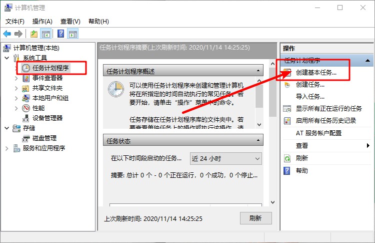Click 创建基本任务... in the actions pane
This screenshot has height=243, width=375.
(316, 72)
